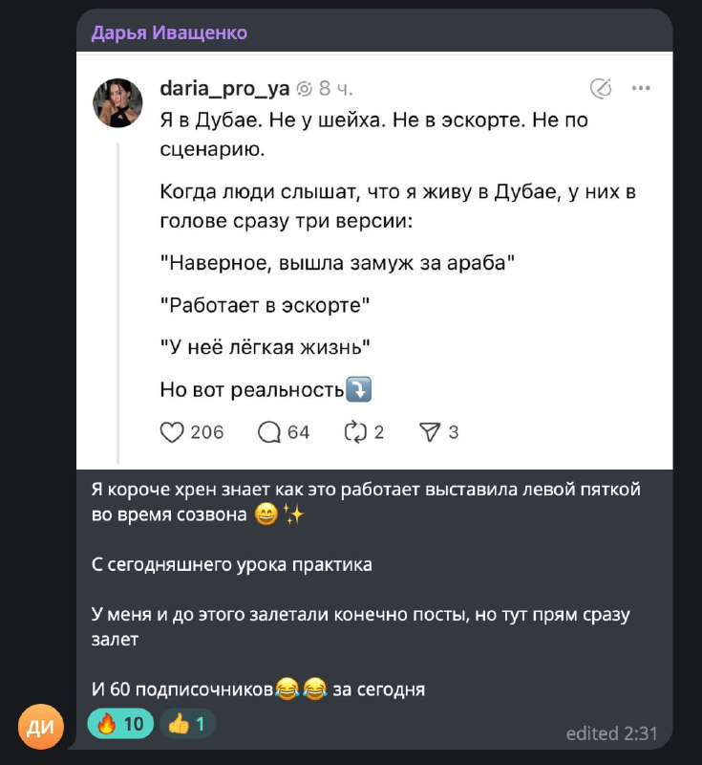
Task: Toggle the fire reaction with count 10
Action: [x=119, y=724]
